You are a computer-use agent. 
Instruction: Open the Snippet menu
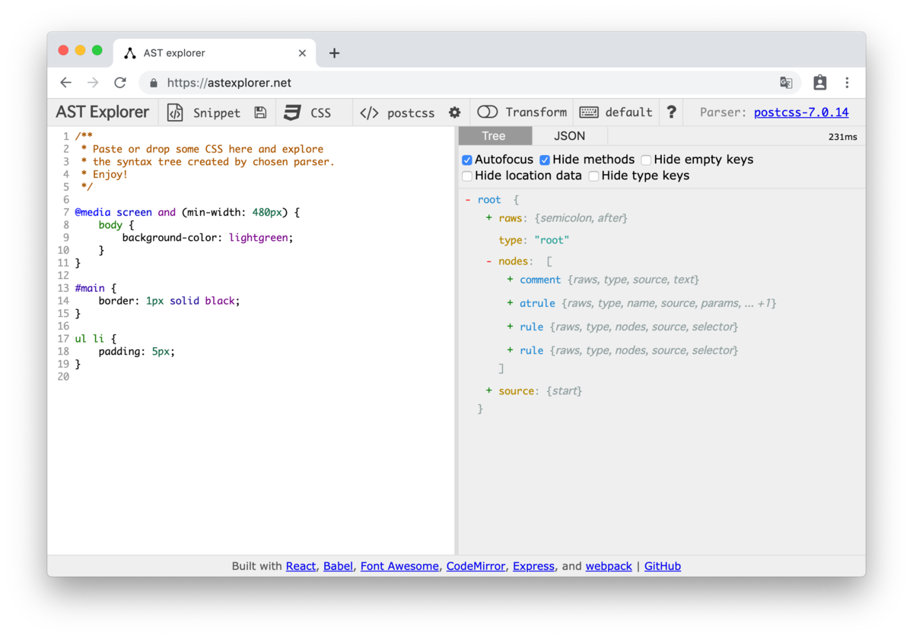click(x=216, y=112)
